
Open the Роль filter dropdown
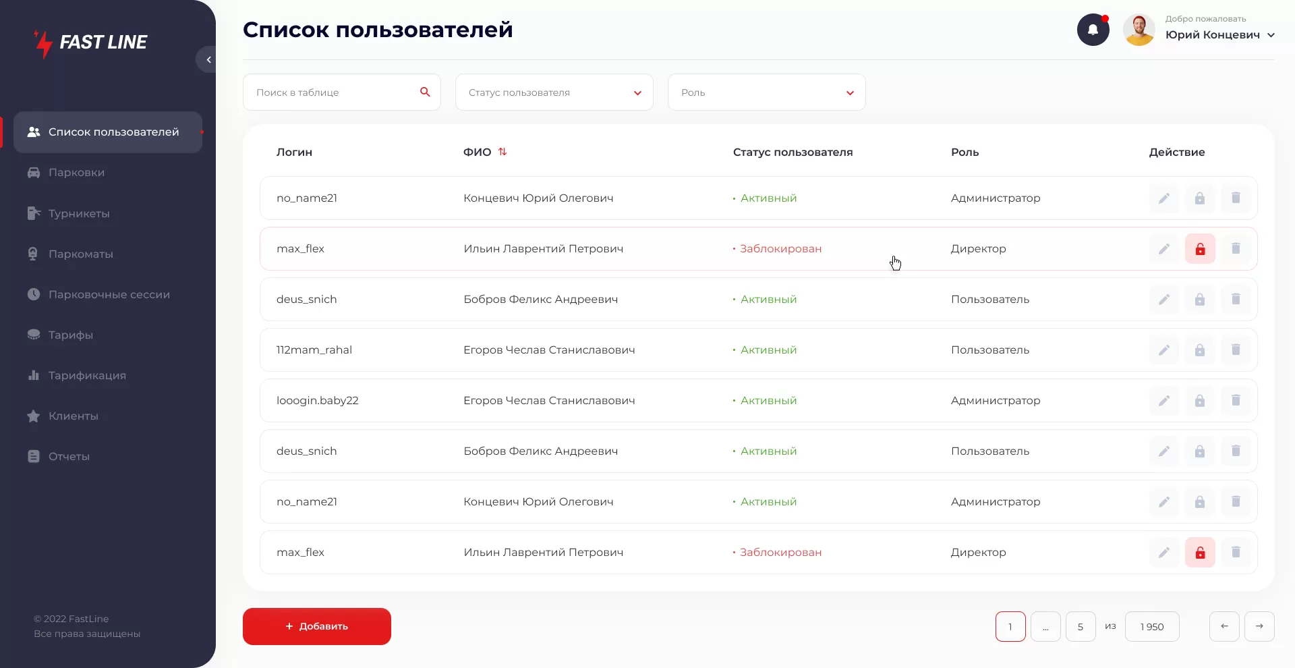(766, 92)
